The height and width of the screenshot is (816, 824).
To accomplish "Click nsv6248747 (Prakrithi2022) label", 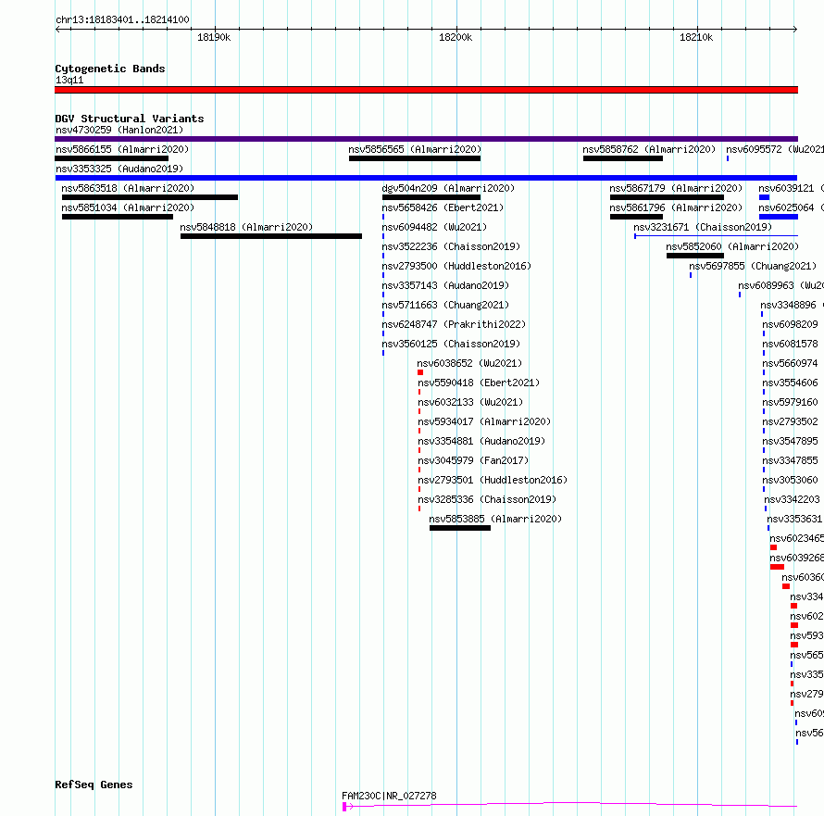I will (454, 324).
